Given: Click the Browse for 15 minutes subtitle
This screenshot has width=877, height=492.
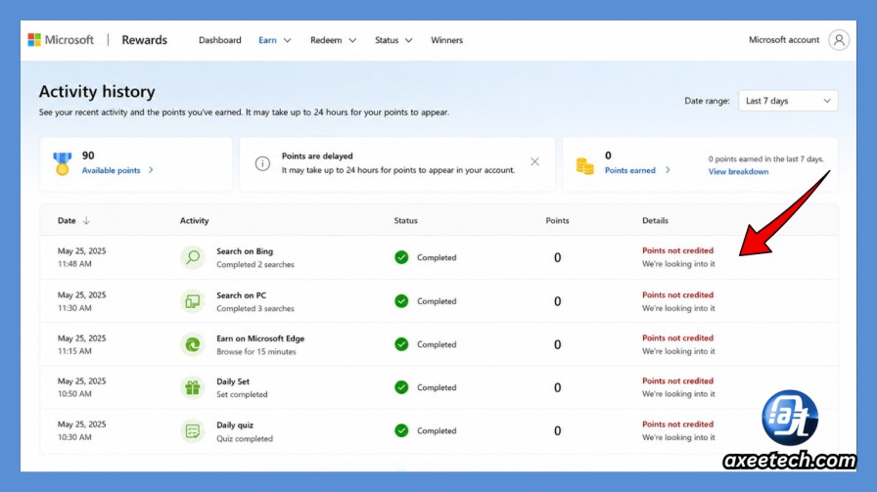Looking at the screenshot, I should click(256, 352).
